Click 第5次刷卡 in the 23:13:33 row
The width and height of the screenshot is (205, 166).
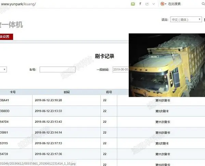pos(162,111)
